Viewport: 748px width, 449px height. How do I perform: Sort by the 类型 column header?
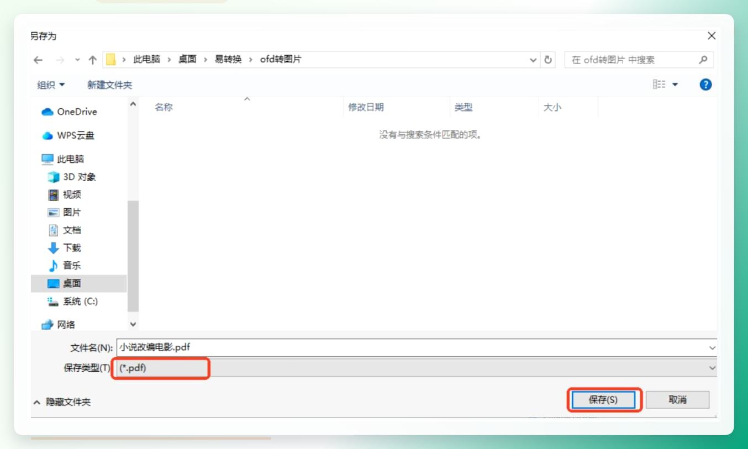point(463,107)
